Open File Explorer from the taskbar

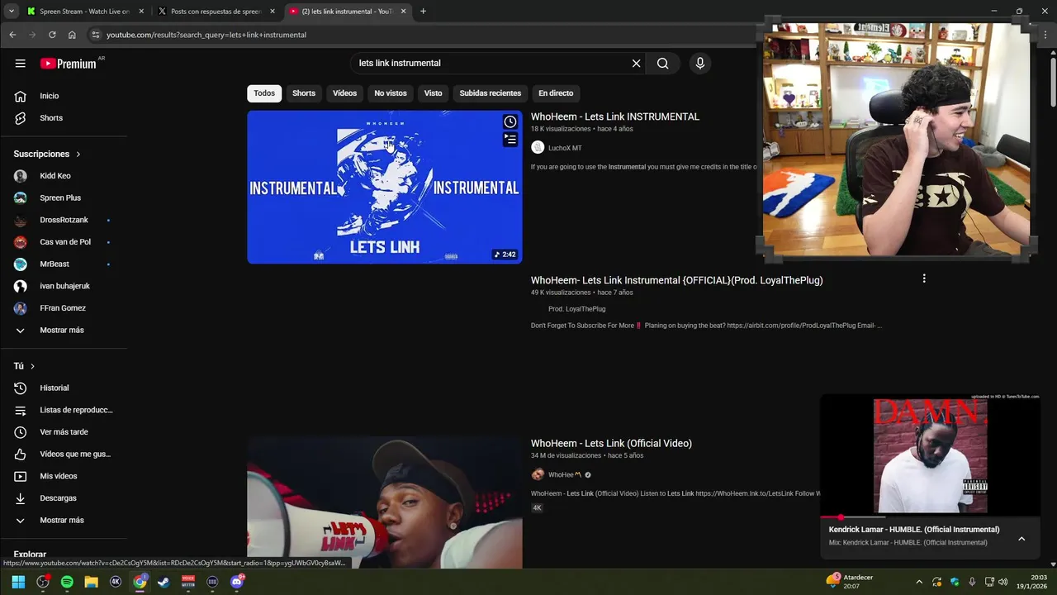point(91,582)
